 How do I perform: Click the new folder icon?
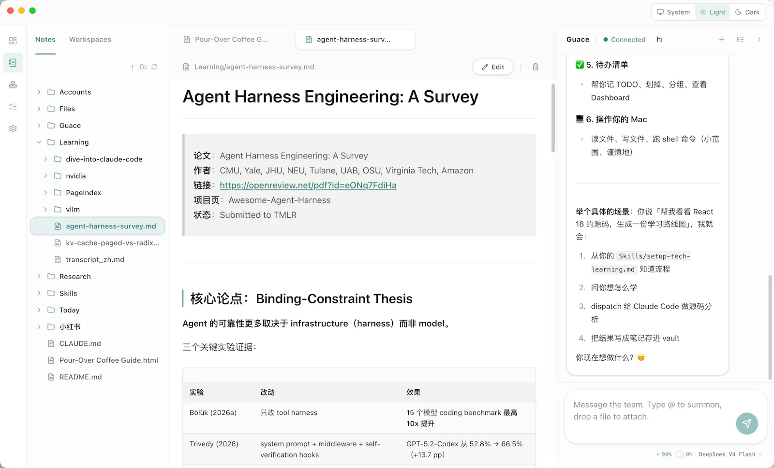point(143,67)
